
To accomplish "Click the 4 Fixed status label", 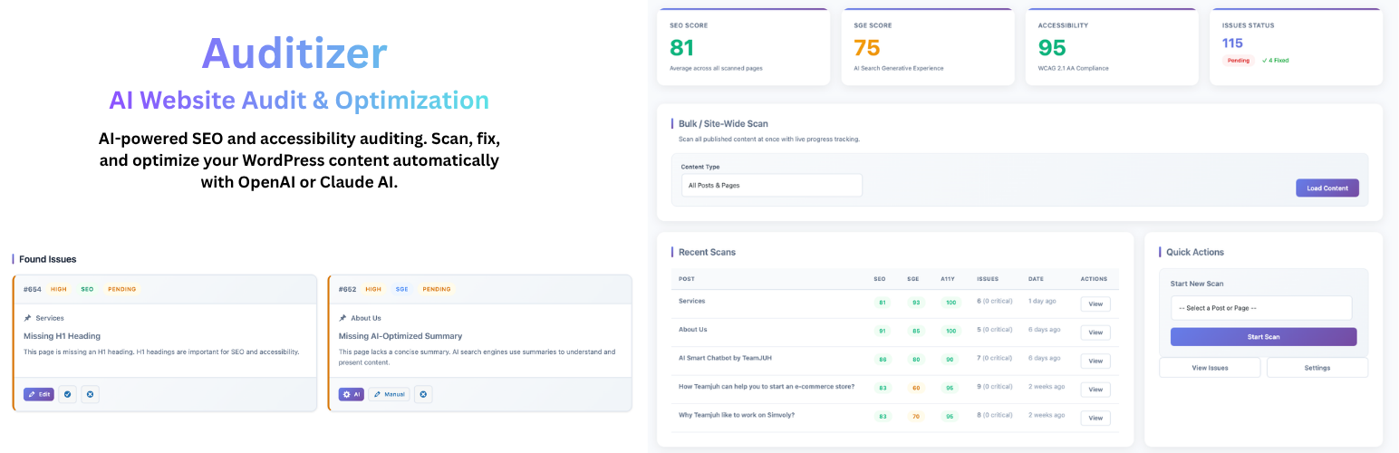I will [1275, 61].
